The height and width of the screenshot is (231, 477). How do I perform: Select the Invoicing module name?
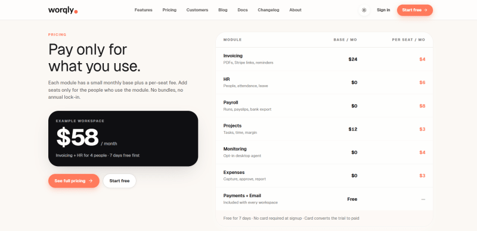point(233,56)
